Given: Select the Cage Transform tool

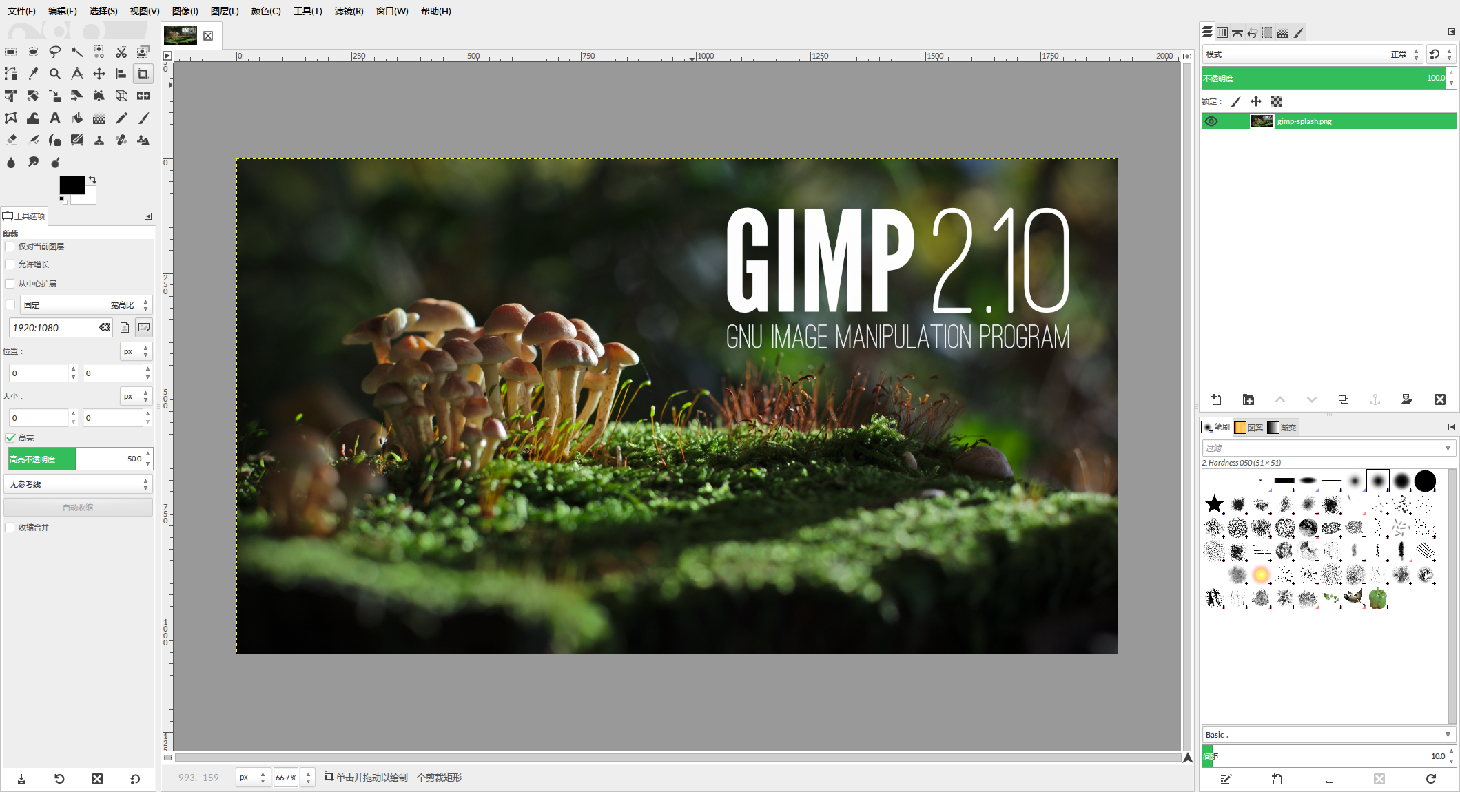Looking at the screenshot, I should coord(11,118).
